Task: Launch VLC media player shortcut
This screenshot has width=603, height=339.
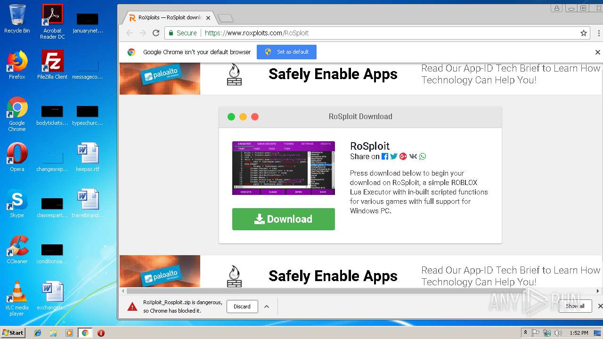Action: (17, 299)
